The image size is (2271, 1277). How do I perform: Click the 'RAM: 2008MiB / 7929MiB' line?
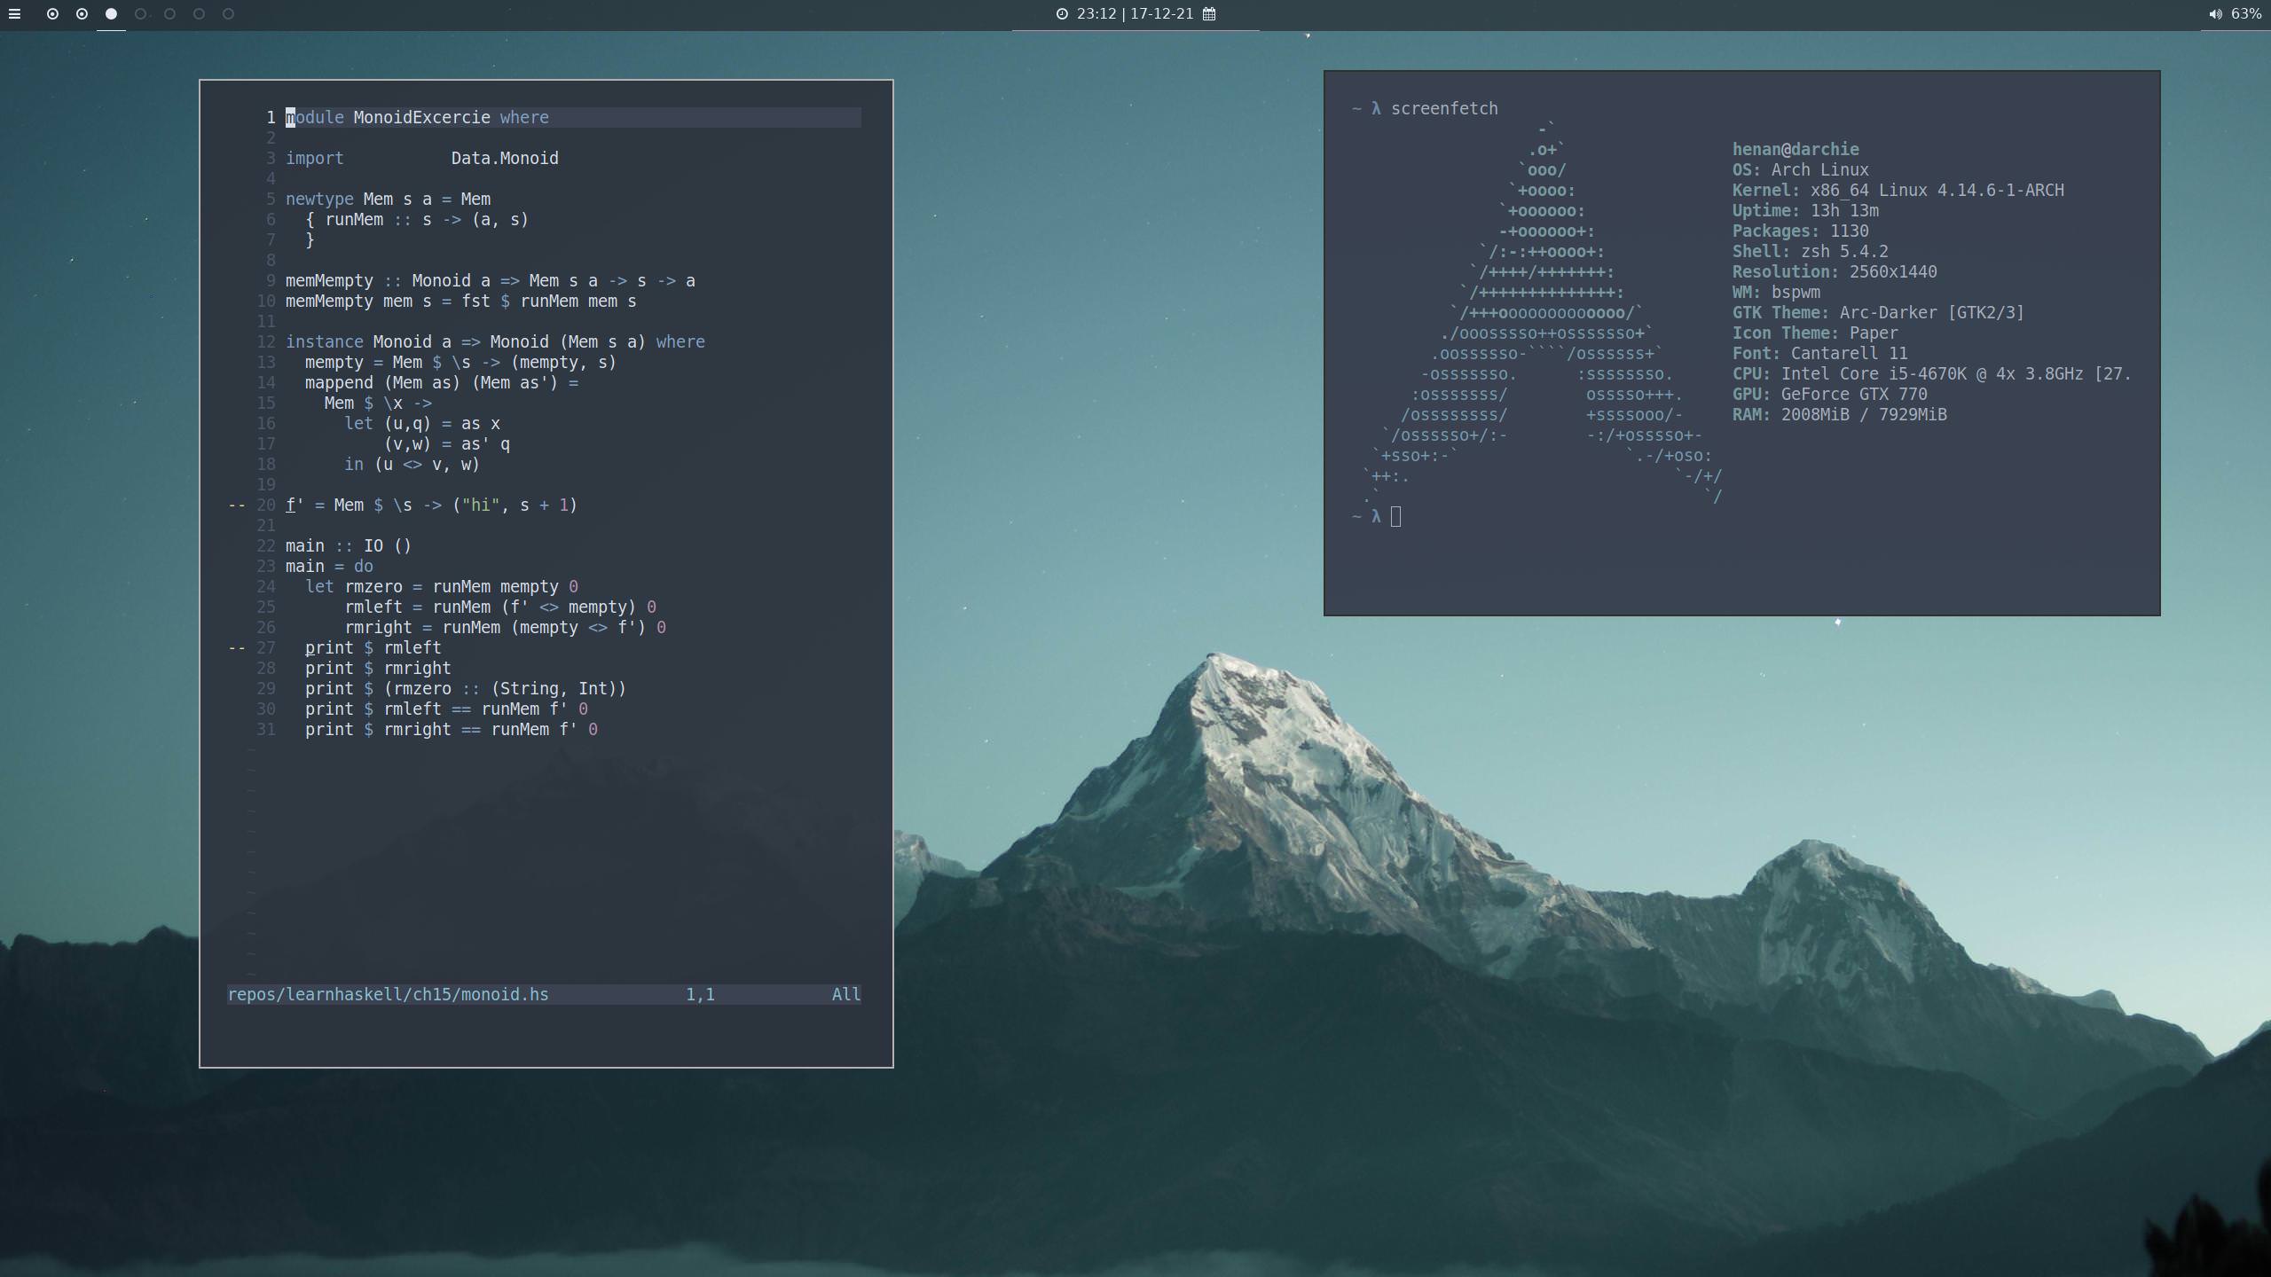coord(1840,414)
